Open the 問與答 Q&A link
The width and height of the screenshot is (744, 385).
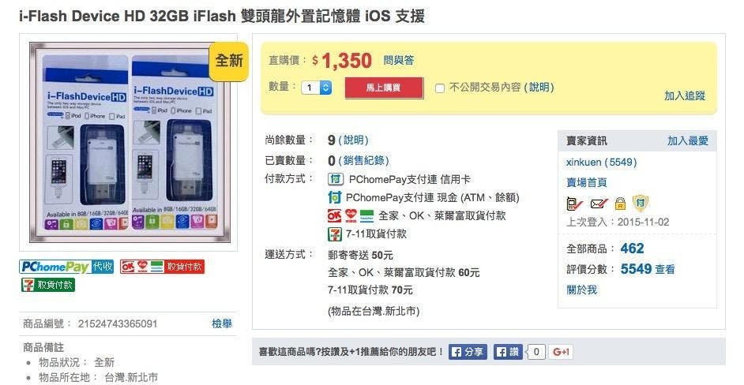pyautogui.click(x=399, y=60)
